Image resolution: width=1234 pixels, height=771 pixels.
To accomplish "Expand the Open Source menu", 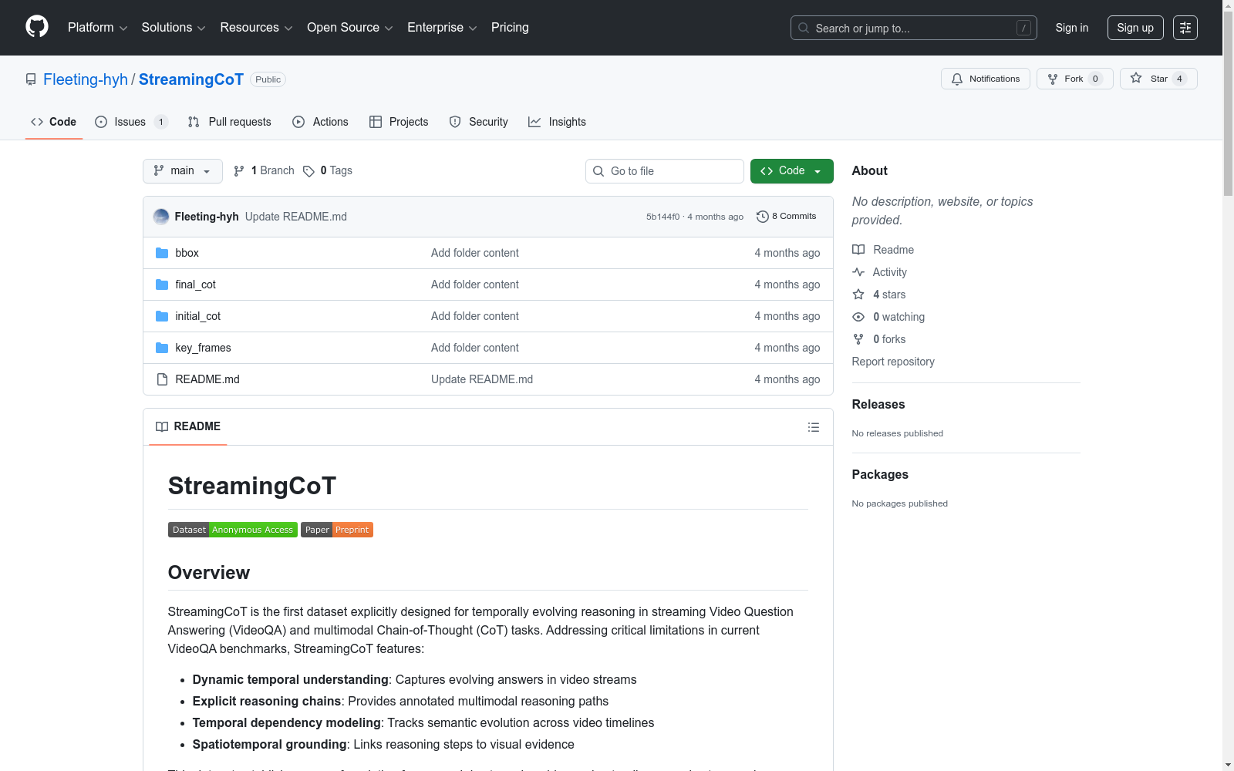I will [350, 28].
